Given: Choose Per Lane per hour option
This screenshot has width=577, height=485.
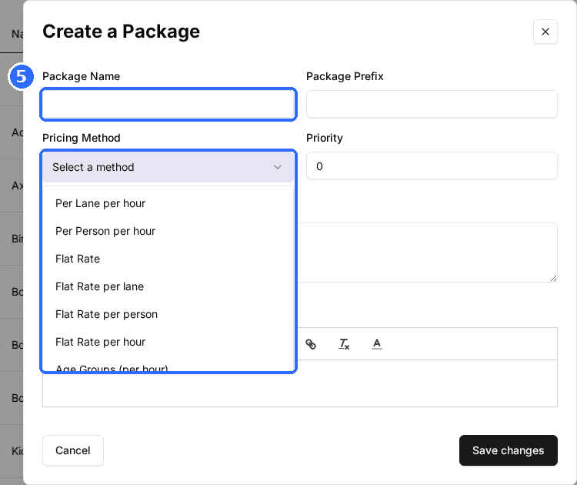Looking at the screenshot, I should click(x=168, y=203).
